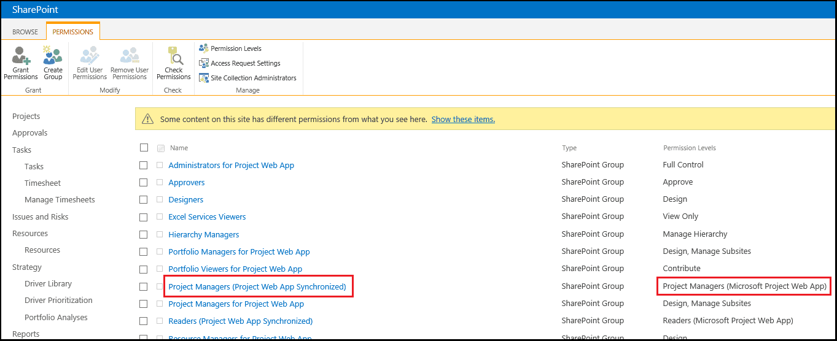Open the top-level Resources navigation link
The width and height of the screenshot is (837, 341).
tap(30, 233)
